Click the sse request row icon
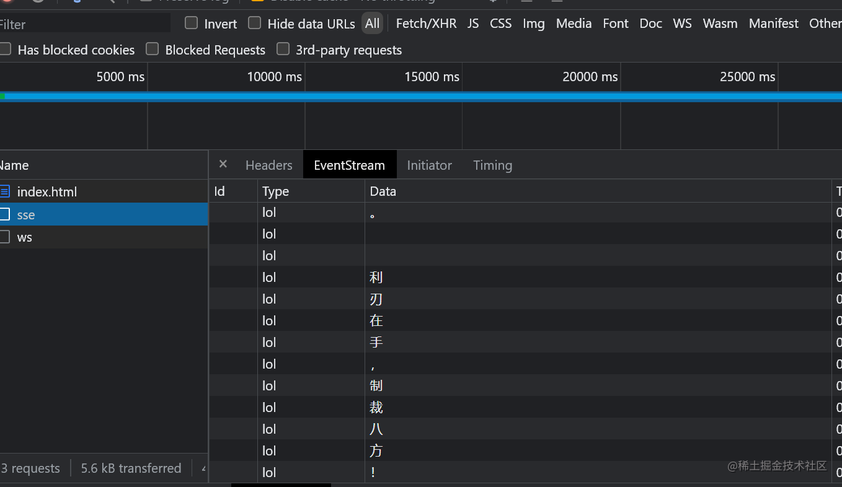 (4, 214)
